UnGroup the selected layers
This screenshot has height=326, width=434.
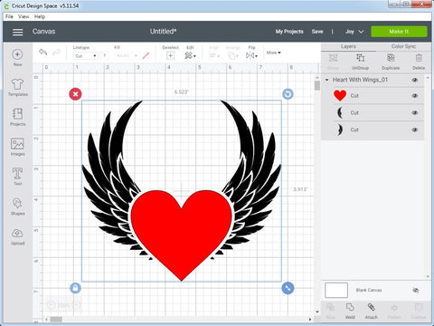click(360, 62)
